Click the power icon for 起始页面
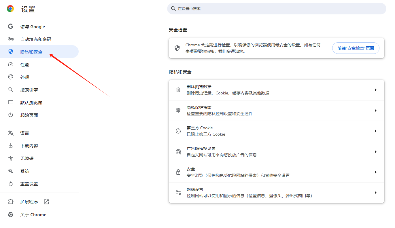 pos(11,115)
